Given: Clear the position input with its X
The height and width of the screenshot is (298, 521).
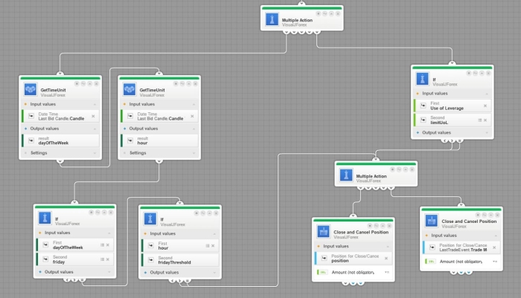Looking at the screenshot, I should pyautogui.click(x=386, y=258).
